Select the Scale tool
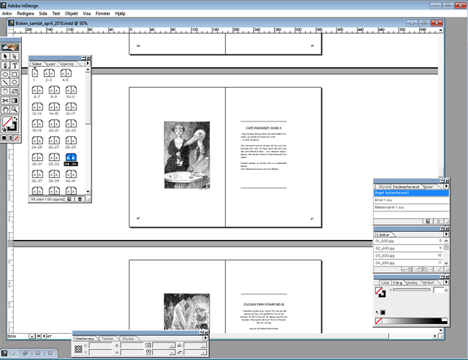Image resolution: width=468 pixels, height=360 pixels. [15, 91]
